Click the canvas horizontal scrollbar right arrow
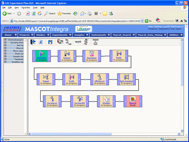189x142 pixels. pos(179,134)
